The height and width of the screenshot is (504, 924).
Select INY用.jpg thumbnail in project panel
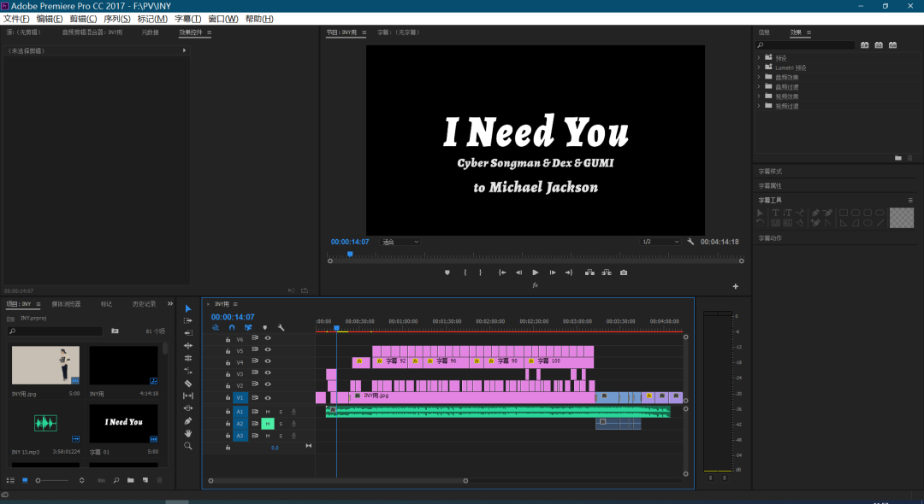pyautogui.click(x=45, y=366)
